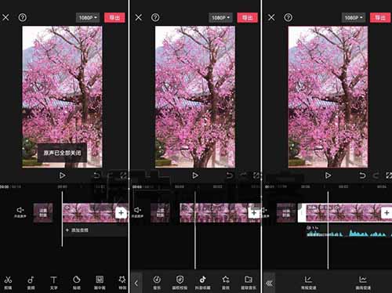
Task: Open help question mark on right screen
Action: pyautogui.click(x=288, y=17)
